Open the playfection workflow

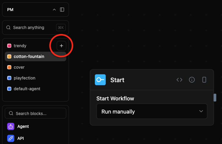pyautogui.click(x=24, y=78)
